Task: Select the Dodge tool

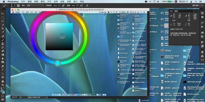Action: [x=3, y=62]
